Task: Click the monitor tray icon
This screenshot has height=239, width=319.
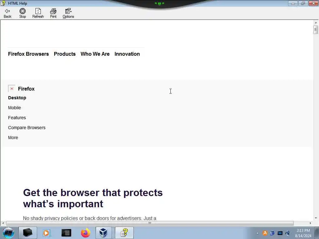Action: [x=280, y=233]
